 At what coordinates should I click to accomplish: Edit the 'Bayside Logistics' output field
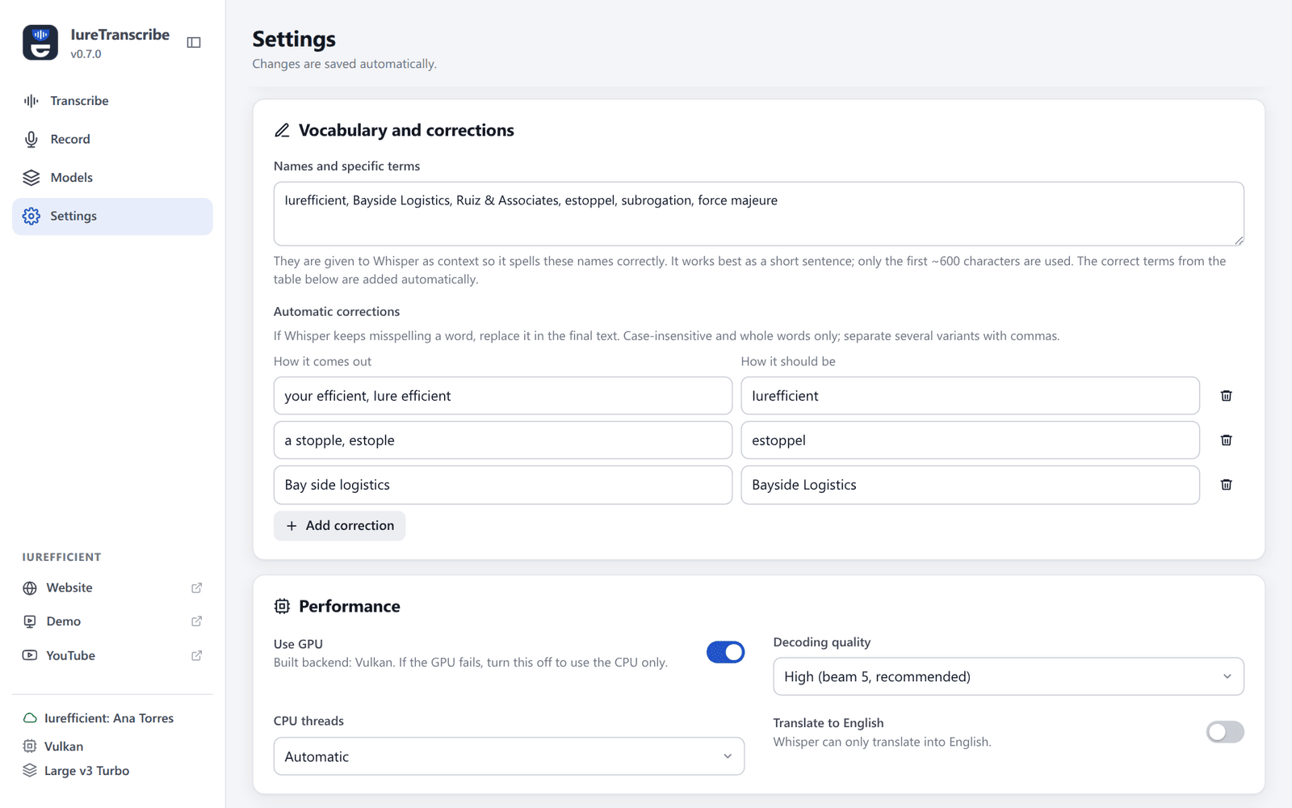tap(970, 485)
